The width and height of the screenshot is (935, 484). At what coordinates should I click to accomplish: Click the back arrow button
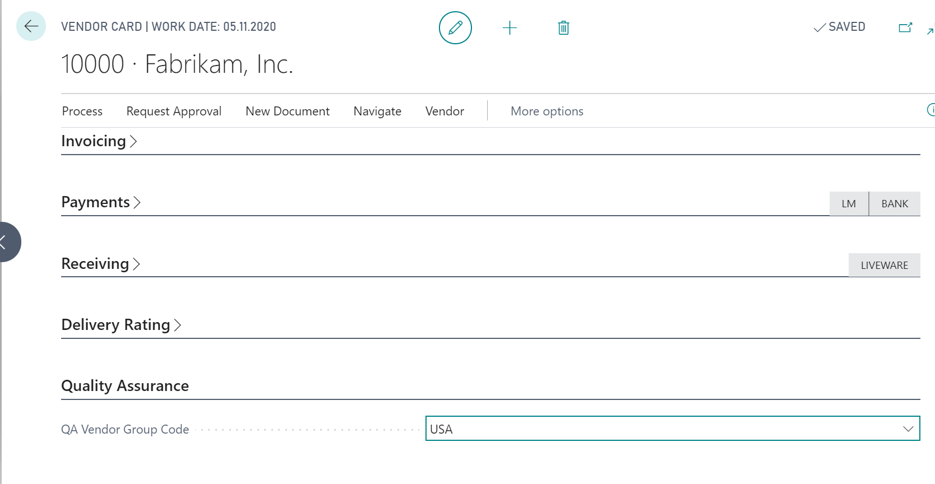(x=31, y=26)
